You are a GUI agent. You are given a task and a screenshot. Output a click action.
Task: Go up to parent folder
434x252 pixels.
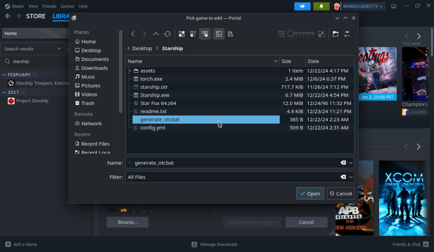coord(156,34)
